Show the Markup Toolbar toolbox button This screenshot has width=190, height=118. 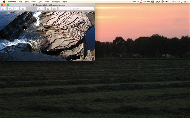point(55,9)
